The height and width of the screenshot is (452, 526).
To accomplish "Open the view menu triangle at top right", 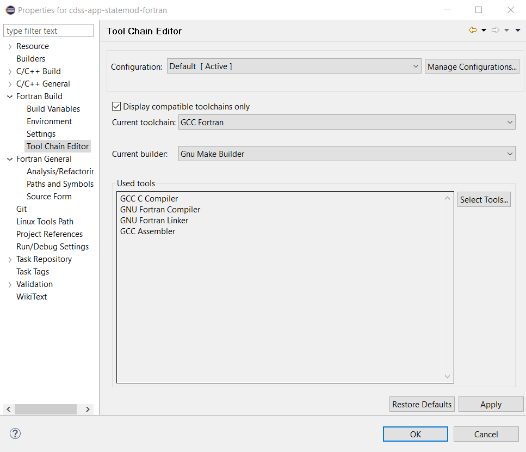I will click(518, 30).
